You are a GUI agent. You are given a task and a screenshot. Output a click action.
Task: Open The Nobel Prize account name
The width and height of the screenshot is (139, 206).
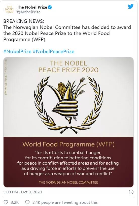point(32,7)
